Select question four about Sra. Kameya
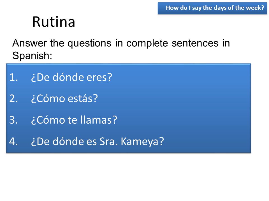 98,142
